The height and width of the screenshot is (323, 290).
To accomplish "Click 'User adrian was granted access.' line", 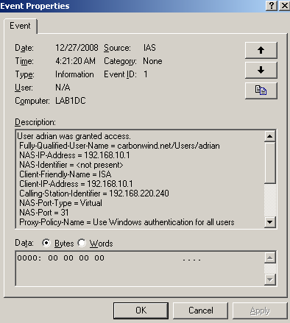I will pos(74,136).
